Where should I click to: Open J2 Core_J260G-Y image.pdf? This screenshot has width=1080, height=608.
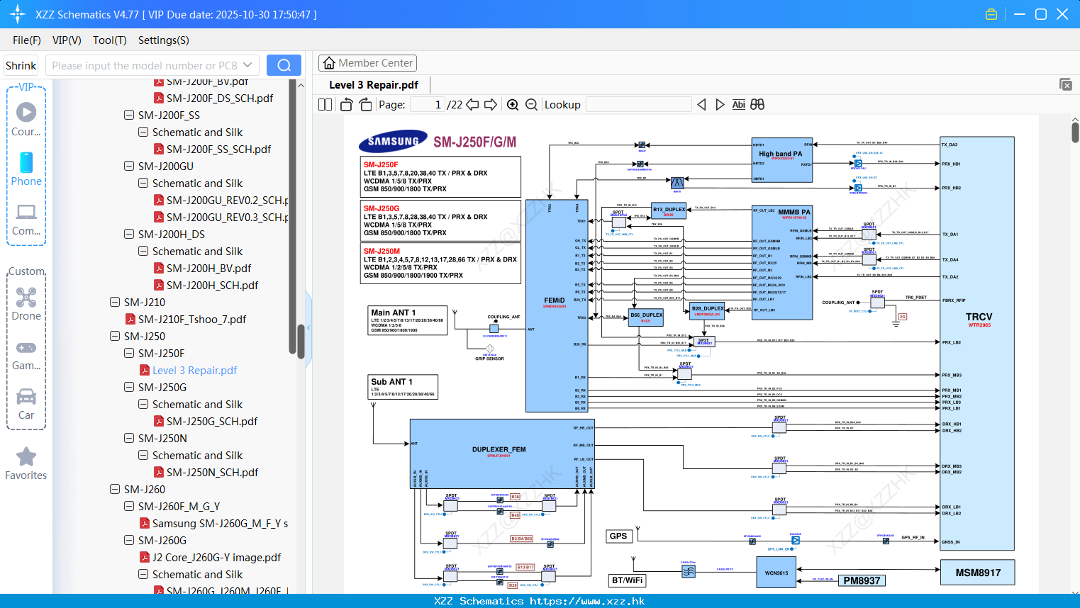pos(216,557)
